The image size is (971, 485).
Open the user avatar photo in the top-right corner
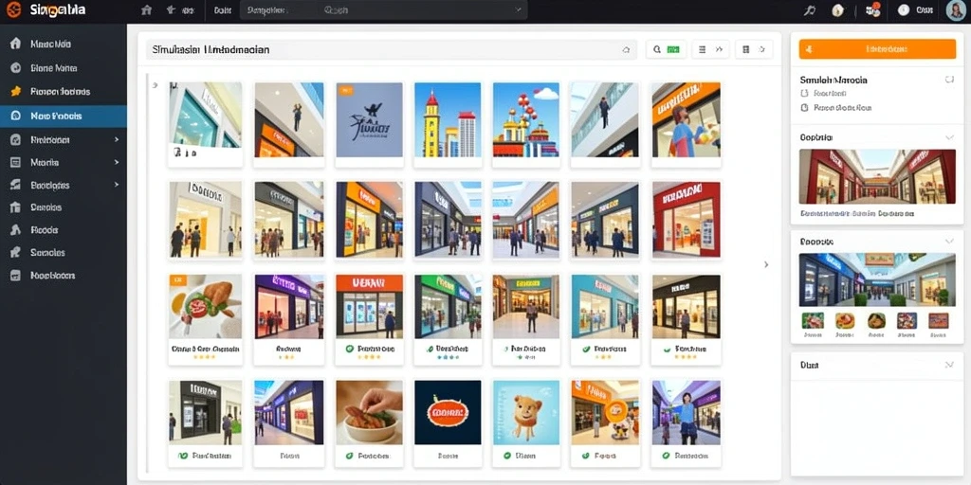click(956, 10)
